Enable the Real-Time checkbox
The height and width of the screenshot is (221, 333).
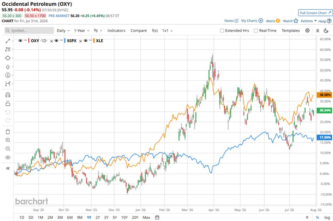[x=256, y=30]
